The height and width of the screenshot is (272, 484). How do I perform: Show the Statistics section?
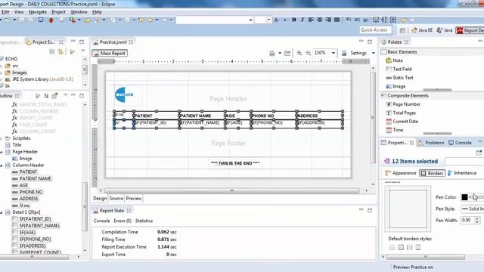(x=144, y=221)
